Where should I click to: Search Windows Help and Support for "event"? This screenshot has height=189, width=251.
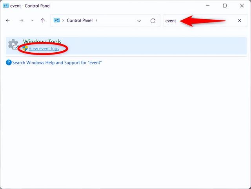click(x=57, y=62)
